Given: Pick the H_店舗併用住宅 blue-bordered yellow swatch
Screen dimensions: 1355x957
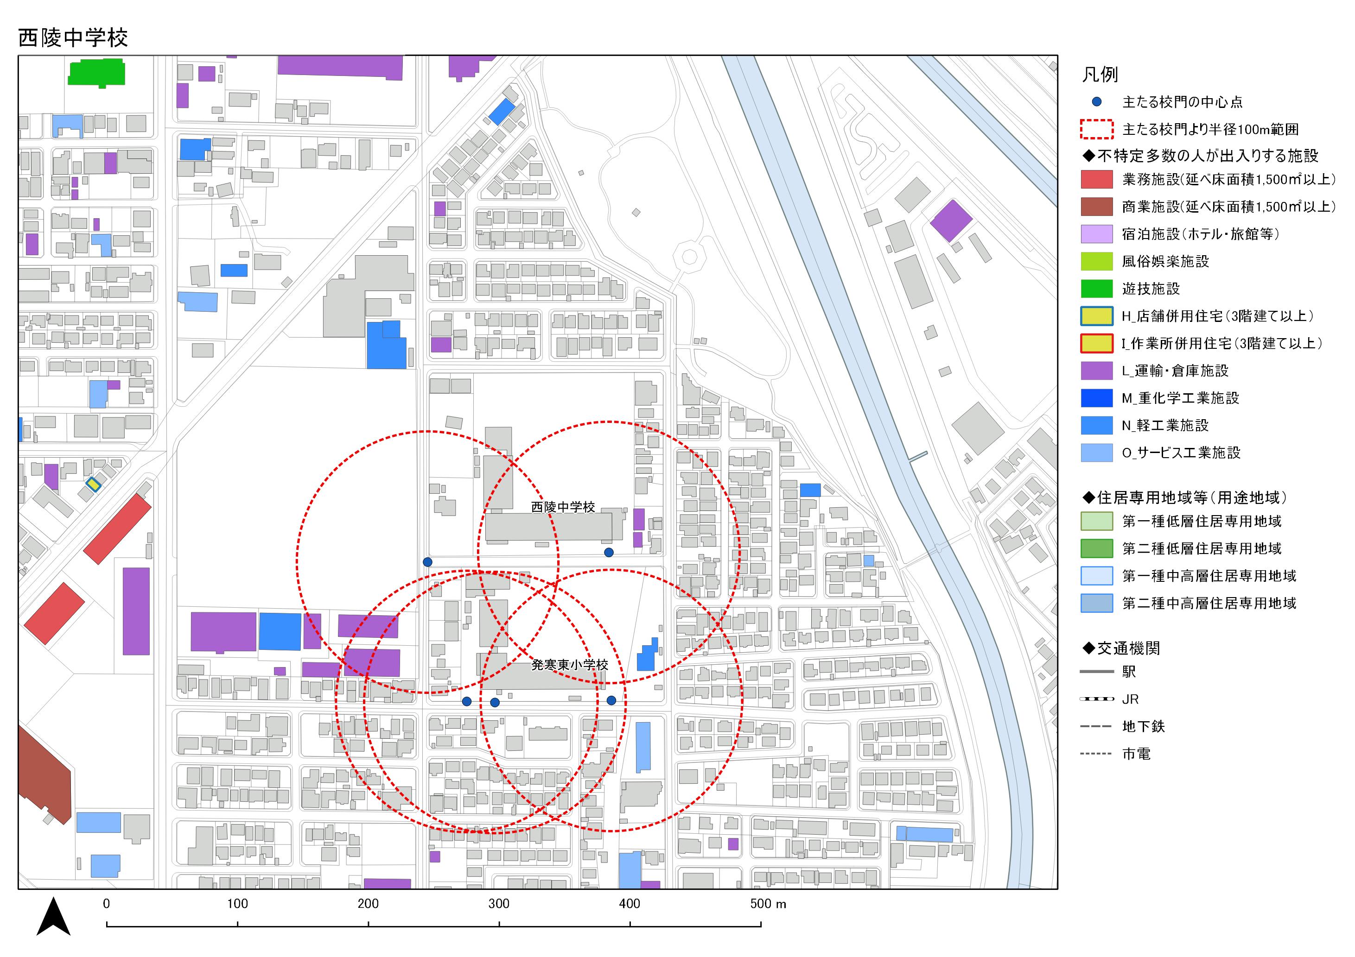Looking at the screenshot, I should (x=1096, y=316).
